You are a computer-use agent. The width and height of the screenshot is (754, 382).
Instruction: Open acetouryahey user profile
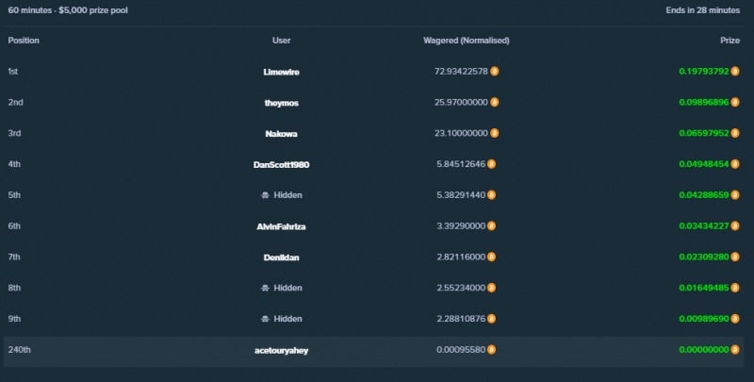tap(281, 350)
